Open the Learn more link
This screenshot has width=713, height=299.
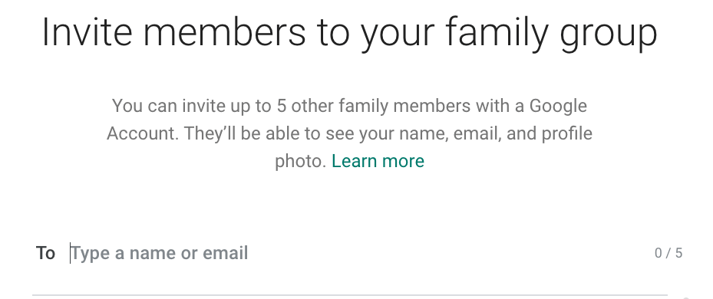tap(378, 161)
